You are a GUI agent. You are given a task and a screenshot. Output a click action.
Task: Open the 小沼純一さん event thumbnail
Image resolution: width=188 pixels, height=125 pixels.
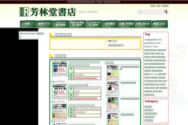coord(60,112)
